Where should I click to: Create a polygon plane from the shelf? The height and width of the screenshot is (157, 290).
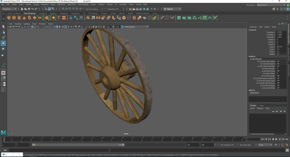coord(35,18)
